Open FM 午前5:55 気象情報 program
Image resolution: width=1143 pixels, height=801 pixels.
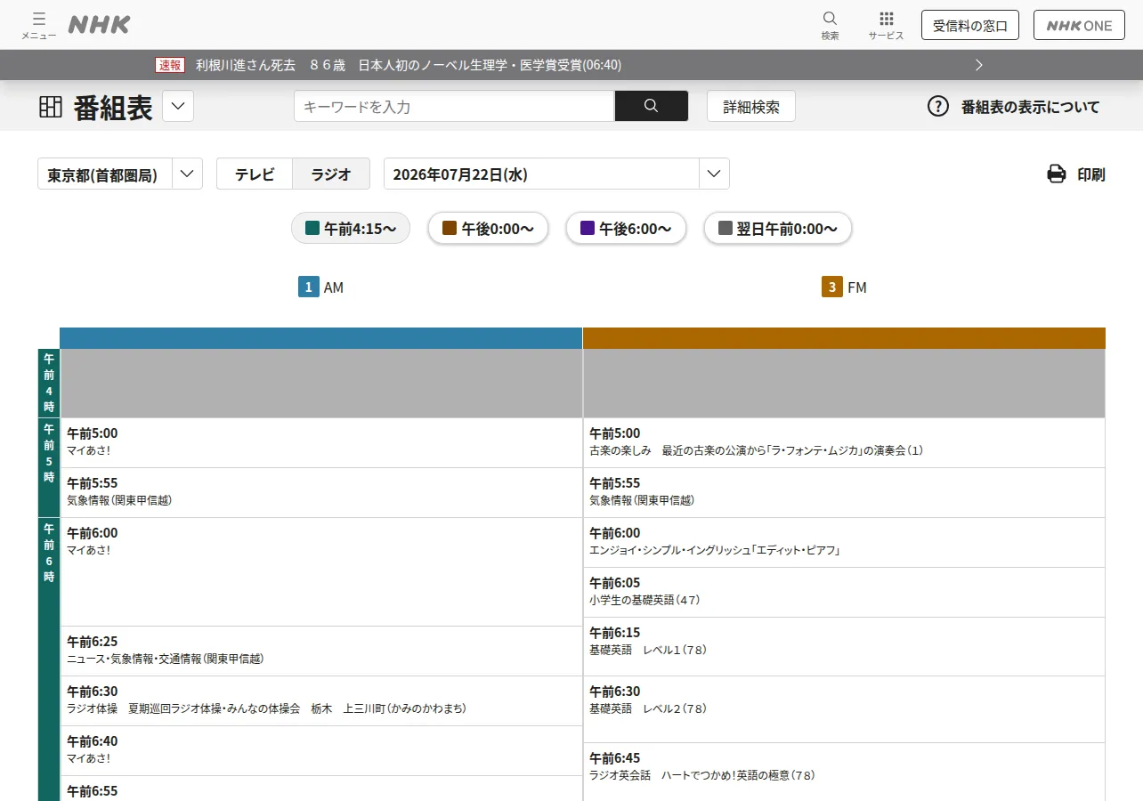844,492
